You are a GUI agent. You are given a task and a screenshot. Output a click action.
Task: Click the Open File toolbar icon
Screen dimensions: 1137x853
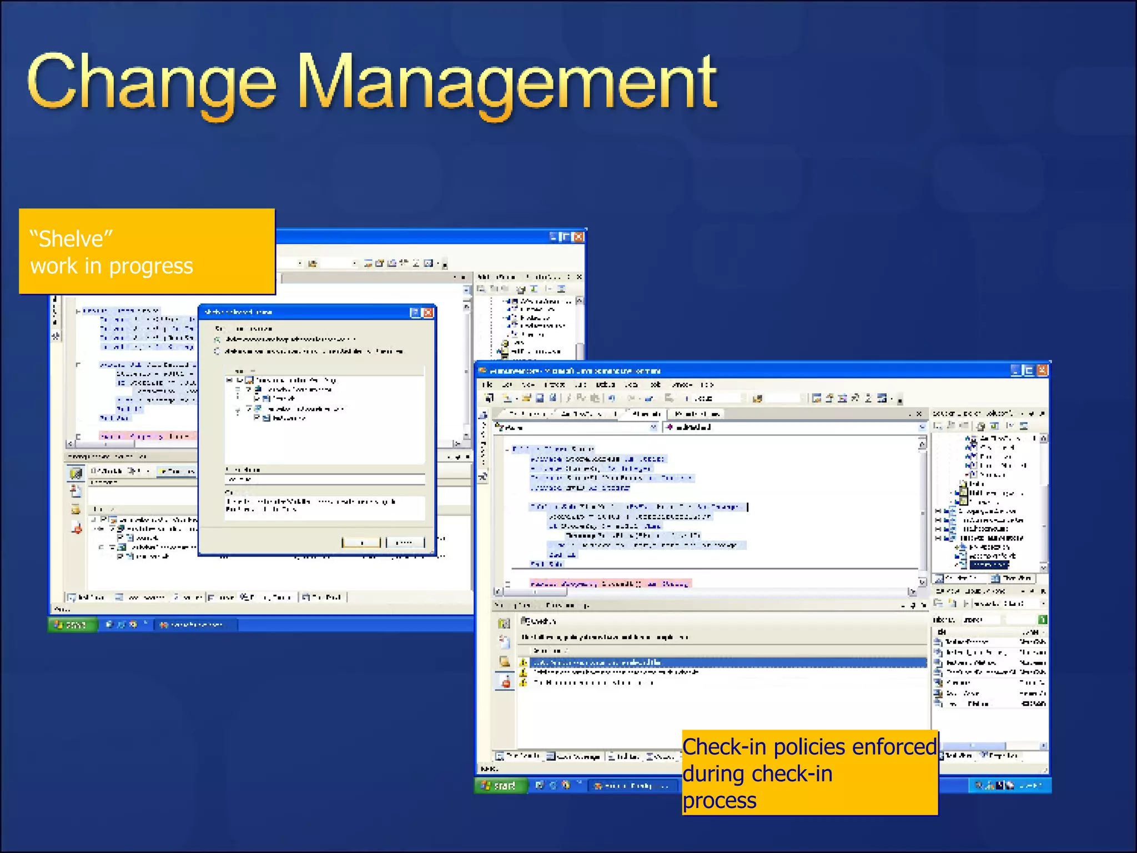526,398
